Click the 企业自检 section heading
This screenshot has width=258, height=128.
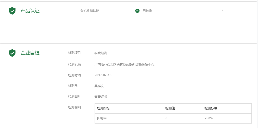pyautogui.click(x=30, y=53)
